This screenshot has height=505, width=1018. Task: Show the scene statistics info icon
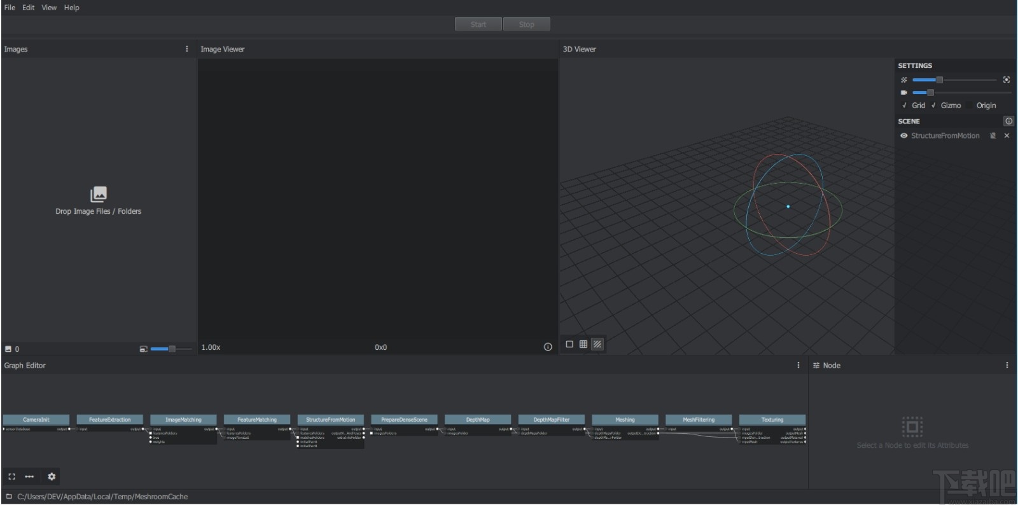click(x=1008, y=121)
